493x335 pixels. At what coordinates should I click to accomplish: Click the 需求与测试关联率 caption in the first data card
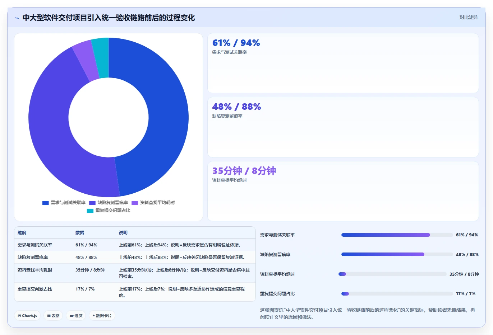(x=229, y=52)
